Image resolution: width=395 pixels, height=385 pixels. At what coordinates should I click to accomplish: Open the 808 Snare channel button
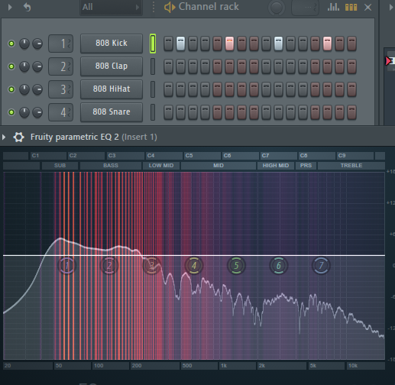point(112,112)
